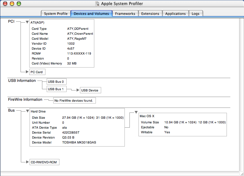Click the ATY,DDParent card type value
Screen dimensions: 244x176
click(78, 29)
